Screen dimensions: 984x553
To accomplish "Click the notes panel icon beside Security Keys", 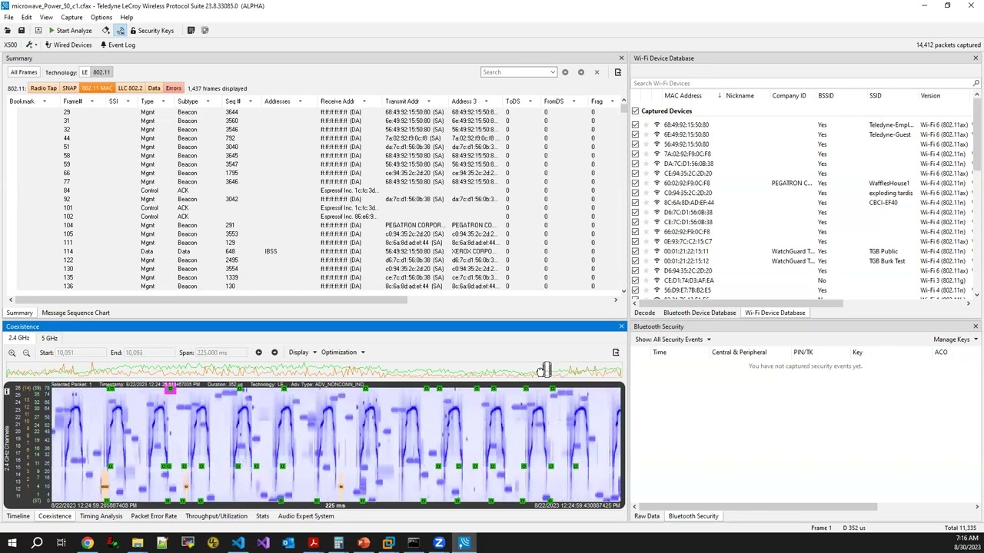I will (x=191, y=31).
